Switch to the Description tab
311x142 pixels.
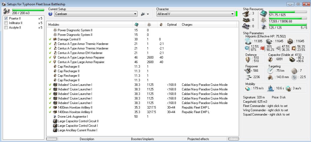coord(87,139)
